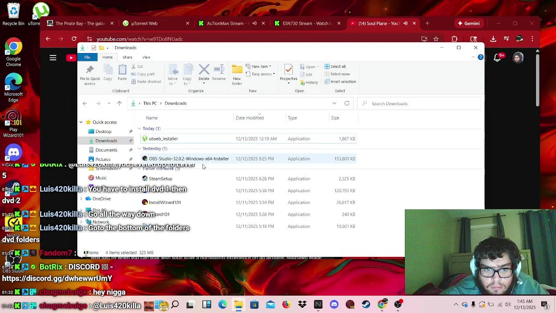Bookmark the page with star icon
Image resolution: width=556 pixels, height=313 pixels.
tap(436, 39)
